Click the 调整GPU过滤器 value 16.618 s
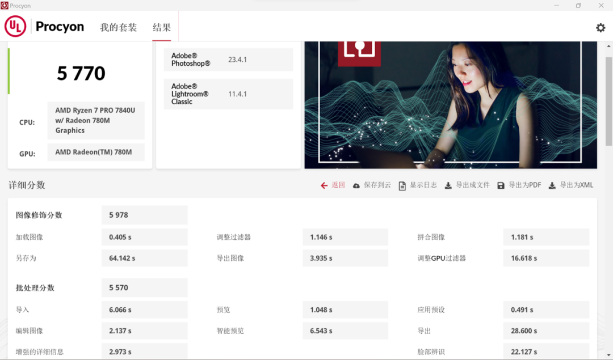Image resolution: width=613 pixels, height=360 pixels. (x=546, y=258)
